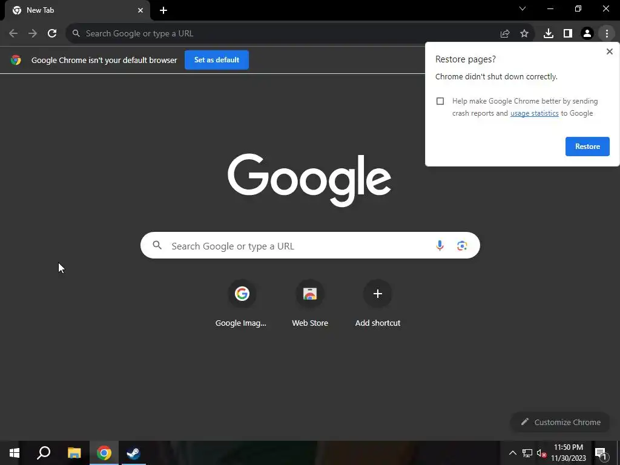620x465 pixels.
Task: Go back using the back arrow
Action: [13, 33]
